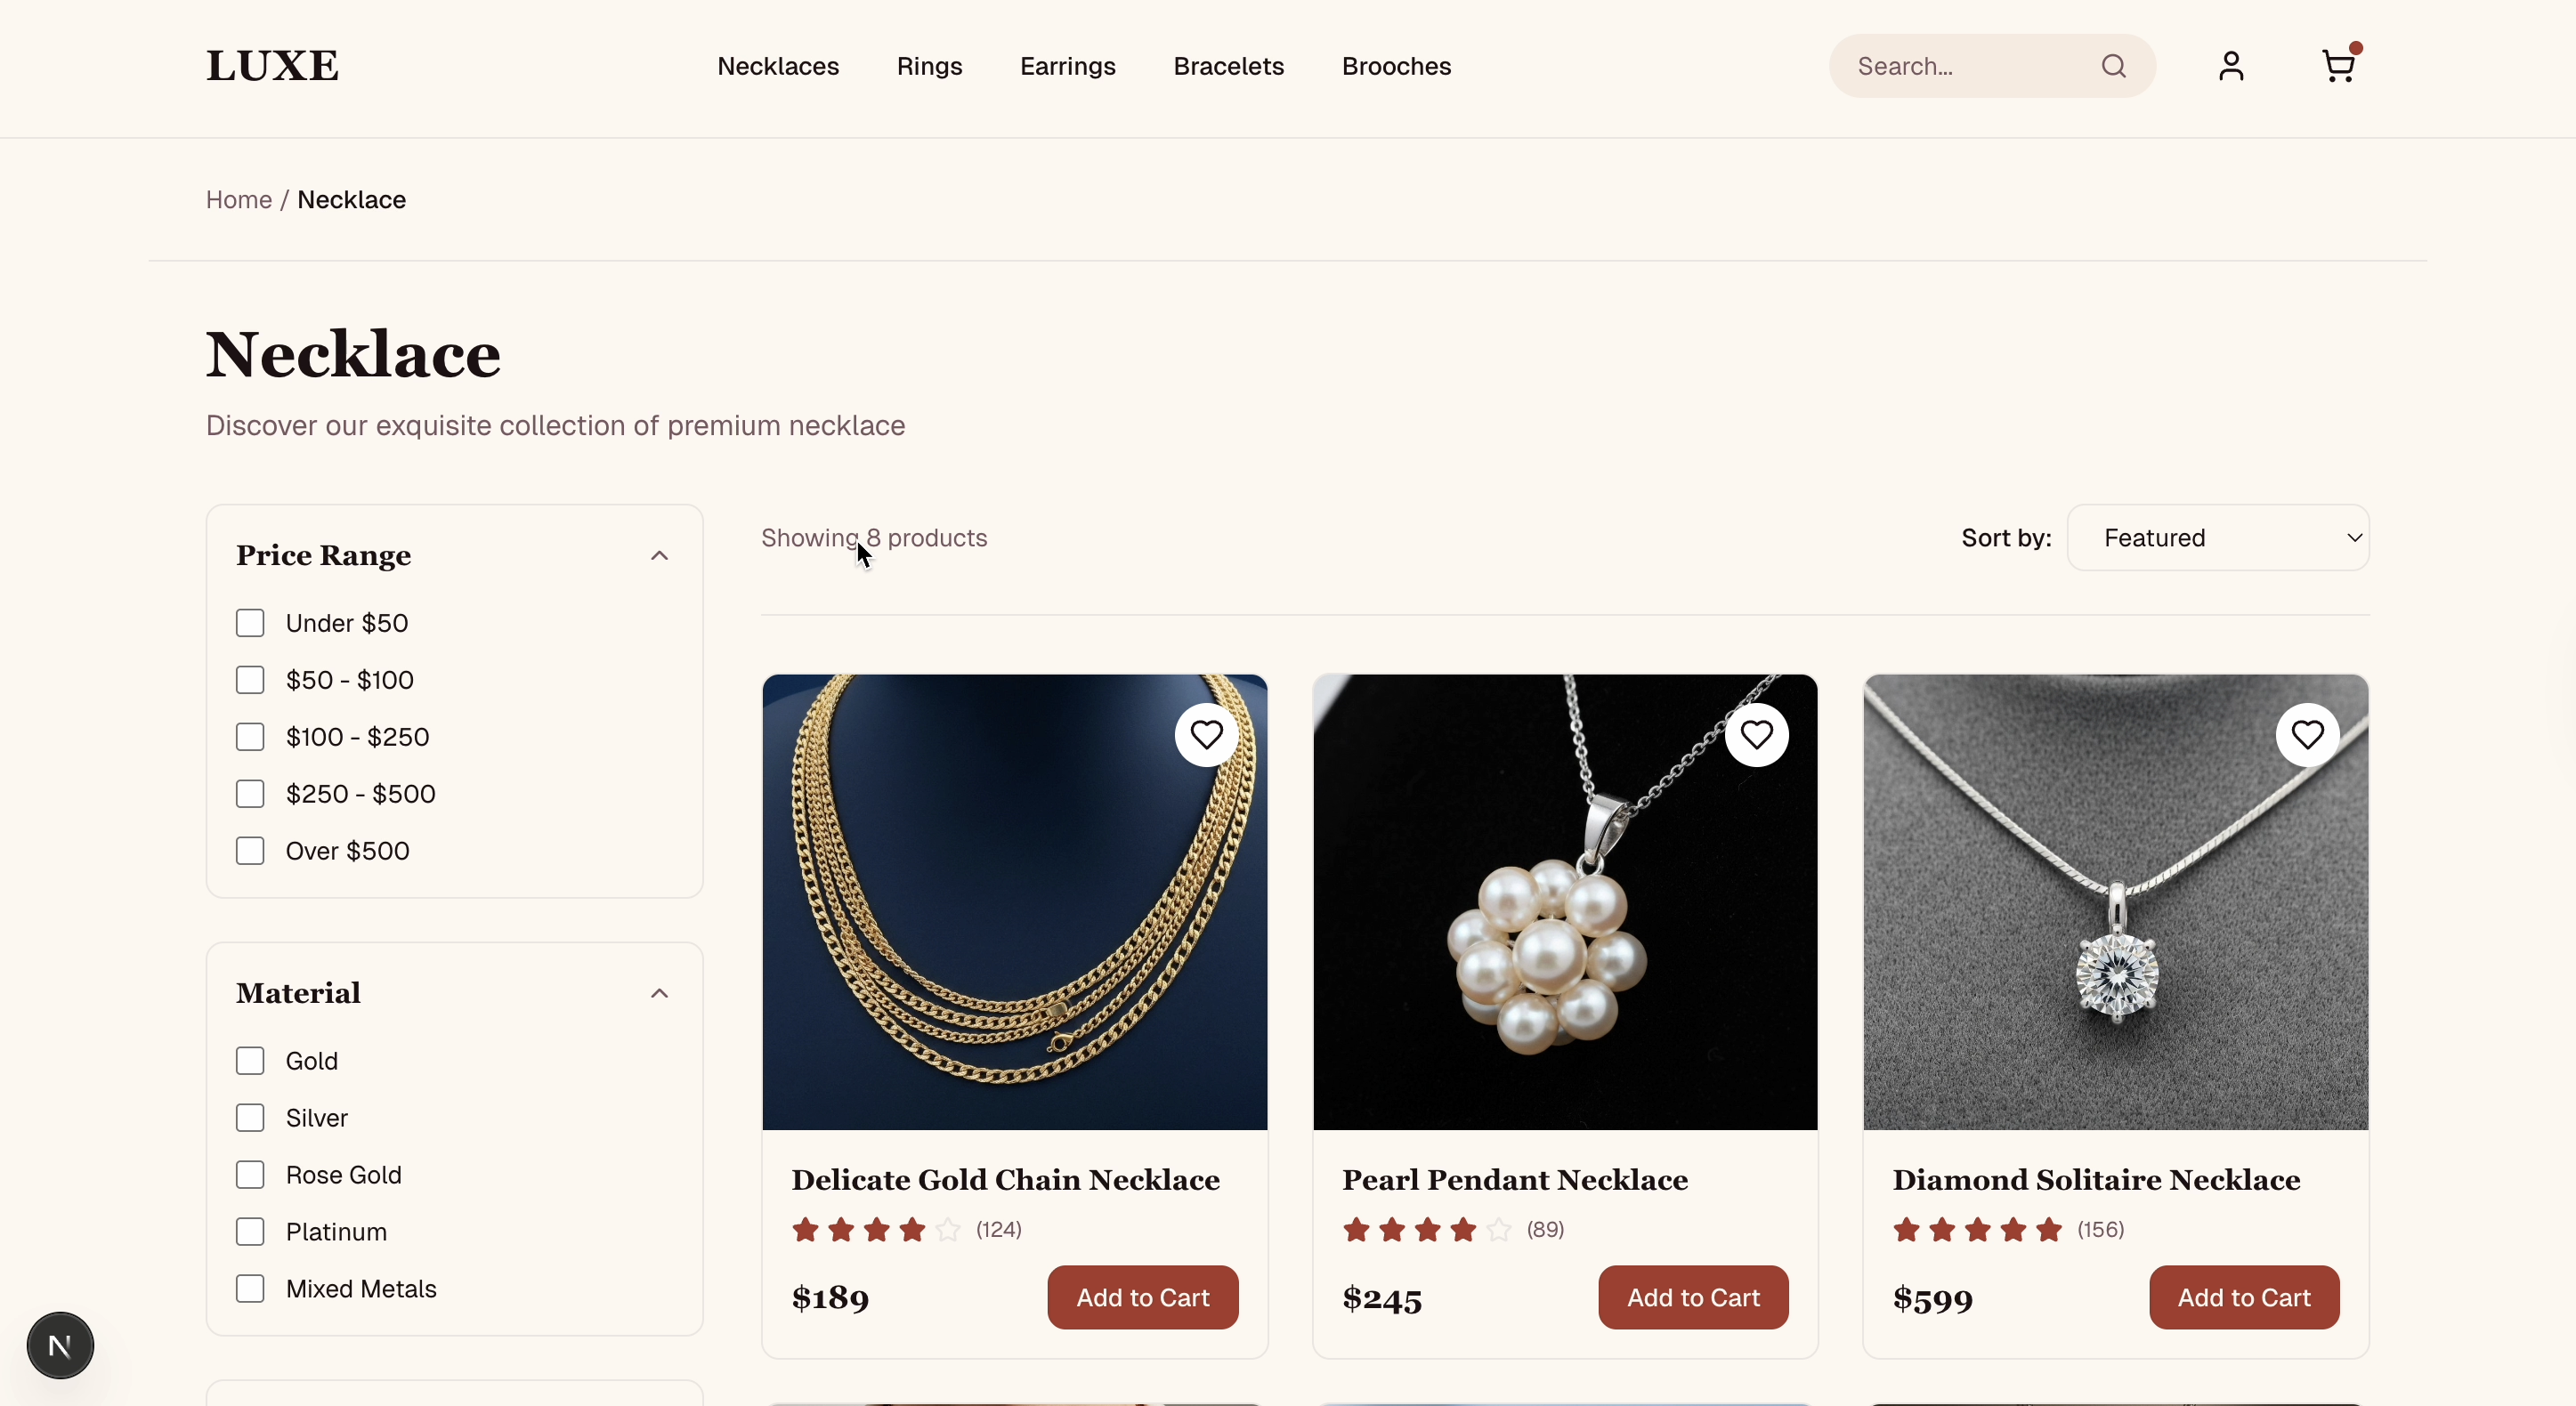Open the Brooches category
The image size is (2576, 1406).
pos(1396,66)
